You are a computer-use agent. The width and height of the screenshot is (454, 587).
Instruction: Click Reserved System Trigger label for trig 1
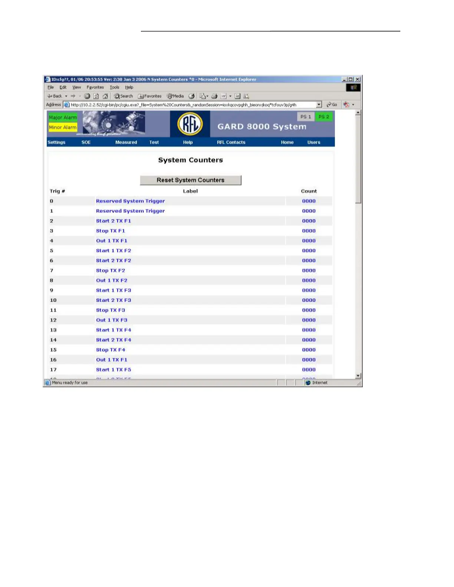pos(130,211)
